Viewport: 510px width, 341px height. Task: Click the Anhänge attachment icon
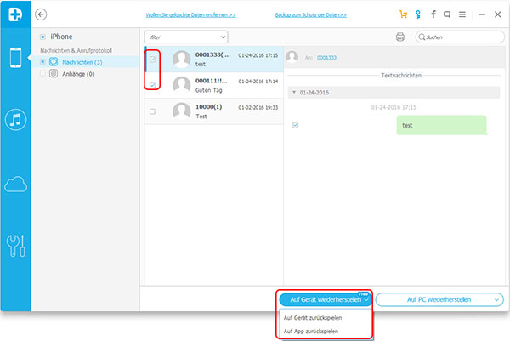point(54,73)
